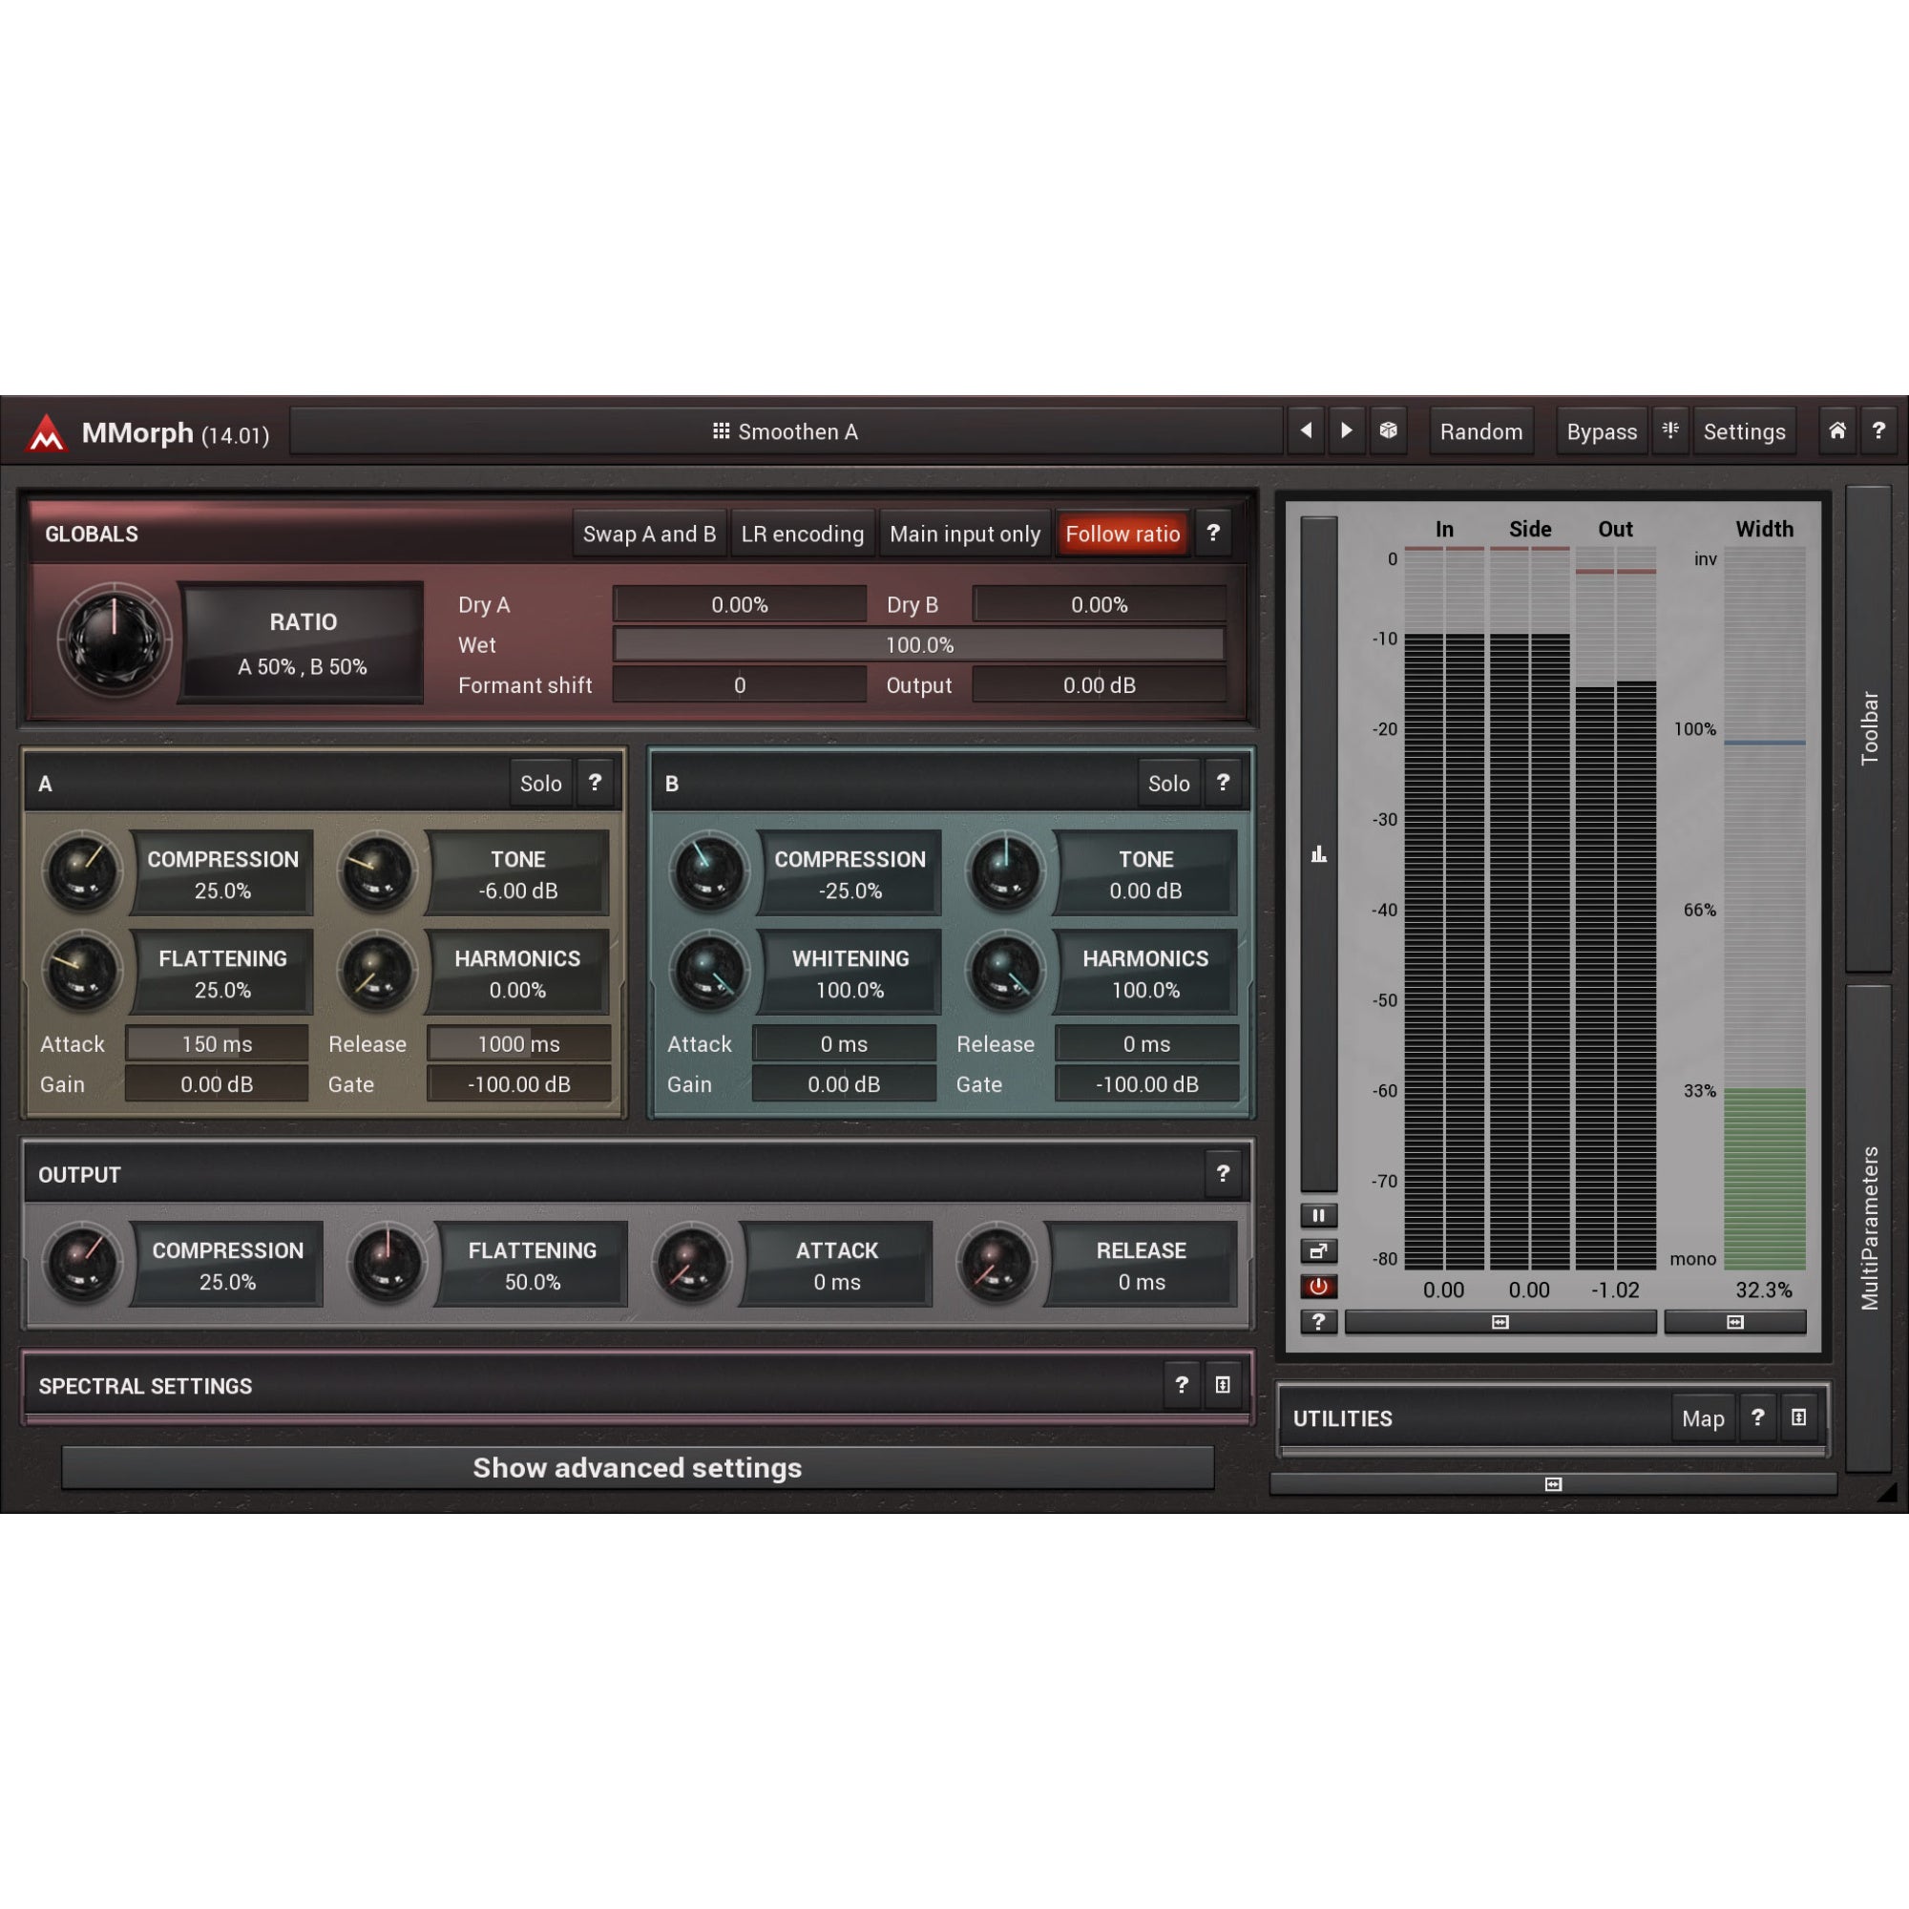Screen dimensions: 1909x1909
Task: Go to the next preset arrow
Action: coord(1347,430)
